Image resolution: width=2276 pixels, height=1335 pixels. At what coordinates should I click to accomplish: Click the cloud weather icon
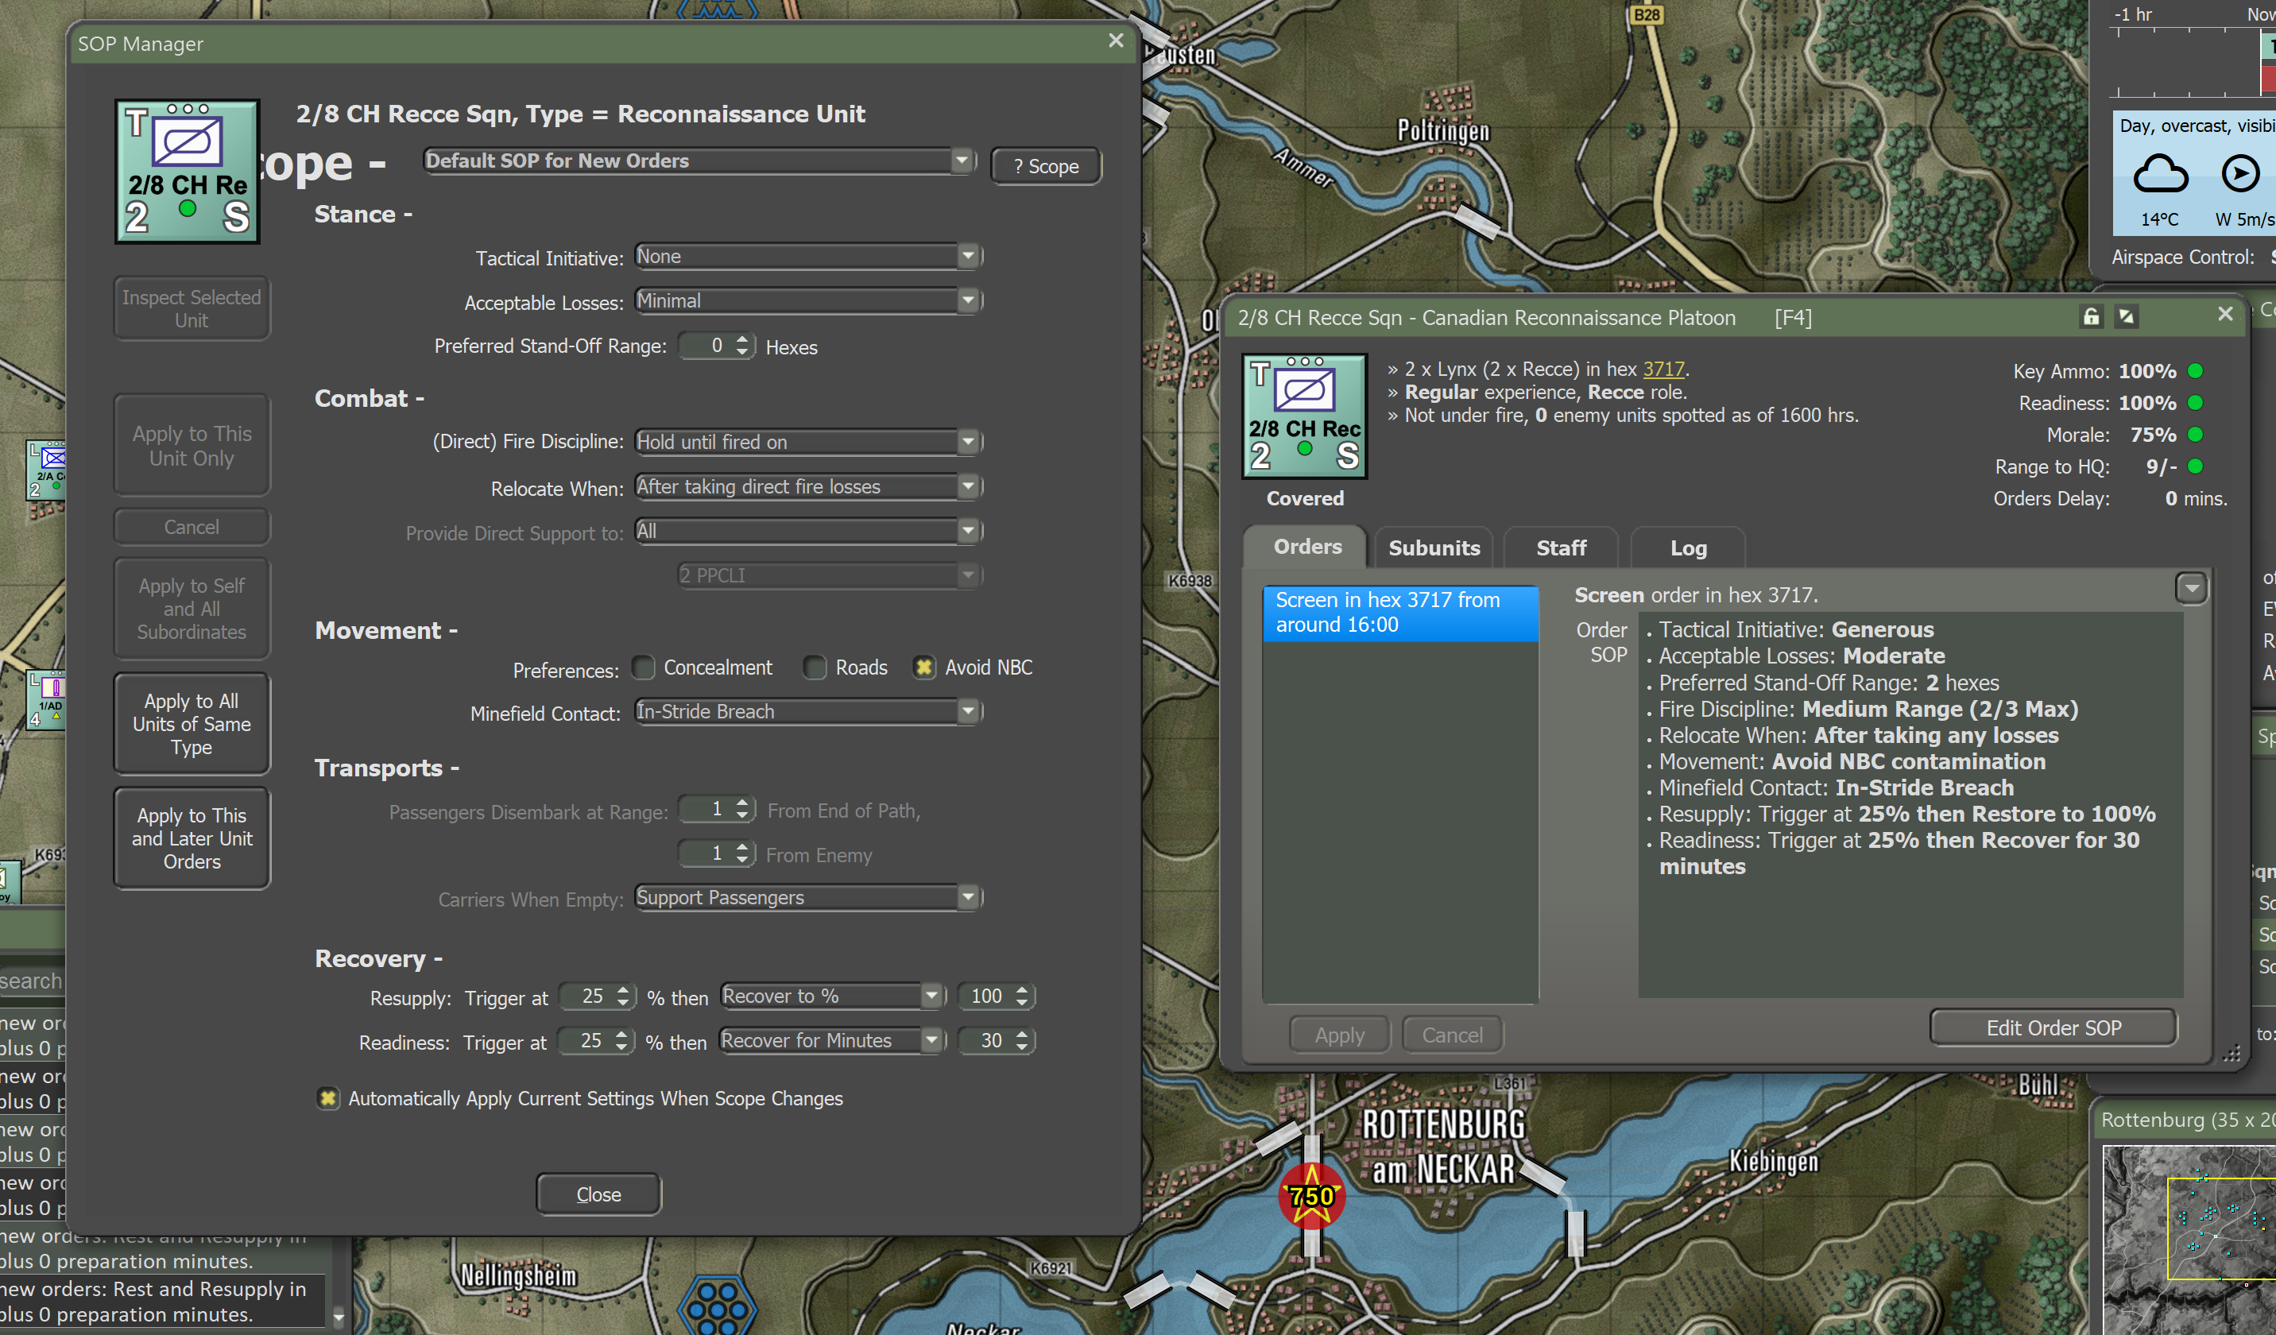point(2159,173)
